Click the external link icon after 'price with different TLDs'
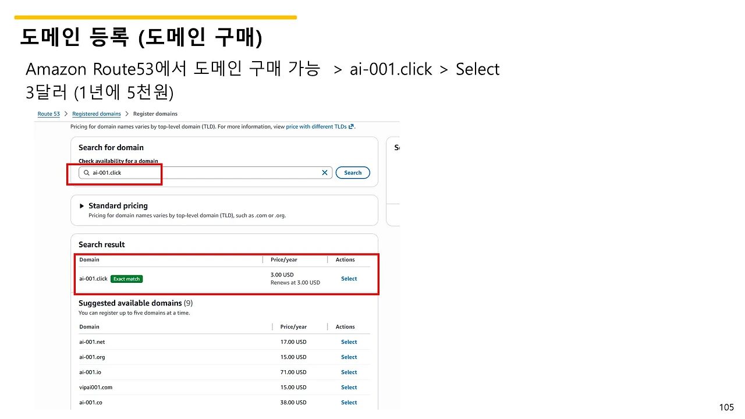The width and height of the screenshot is (745, 419). tap(352, 126)
